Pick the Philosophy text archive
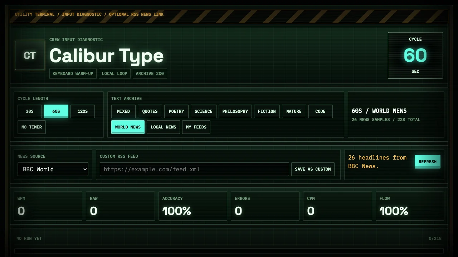The width and height of the screenshot is (458, 257). pyautogui.click(x=235, y=111)
